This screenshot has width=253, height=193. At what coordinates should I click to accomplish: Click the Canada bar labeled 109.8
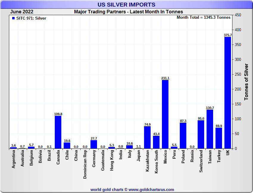pos(58,132)
